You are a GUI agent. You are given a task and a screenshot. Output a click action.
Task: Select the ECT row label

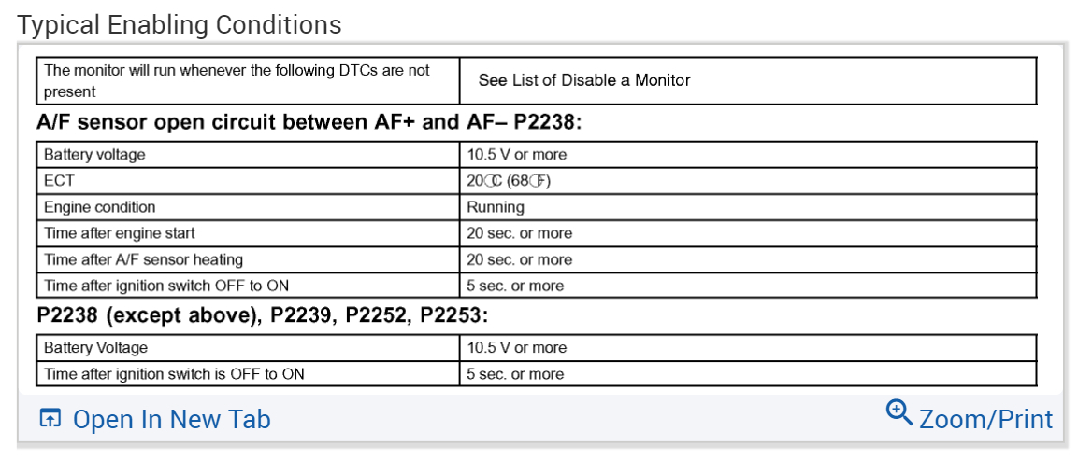tap(59, 181)
